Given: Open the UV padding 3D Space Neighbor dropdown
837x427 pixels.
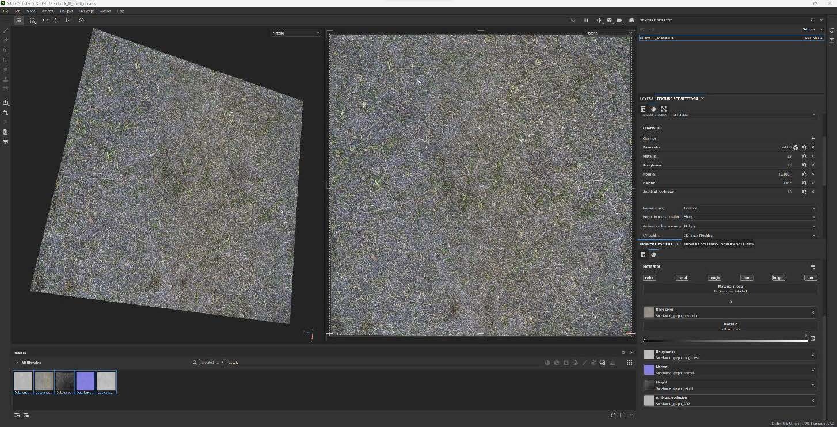Looking at the screenshot, I should coord(748,235).
